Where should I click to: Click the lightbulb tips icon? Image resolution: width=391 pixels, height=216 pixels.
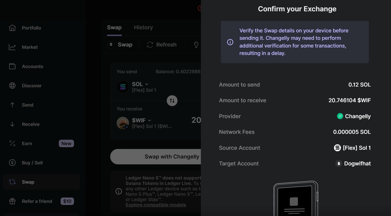[x=196, y=45]
